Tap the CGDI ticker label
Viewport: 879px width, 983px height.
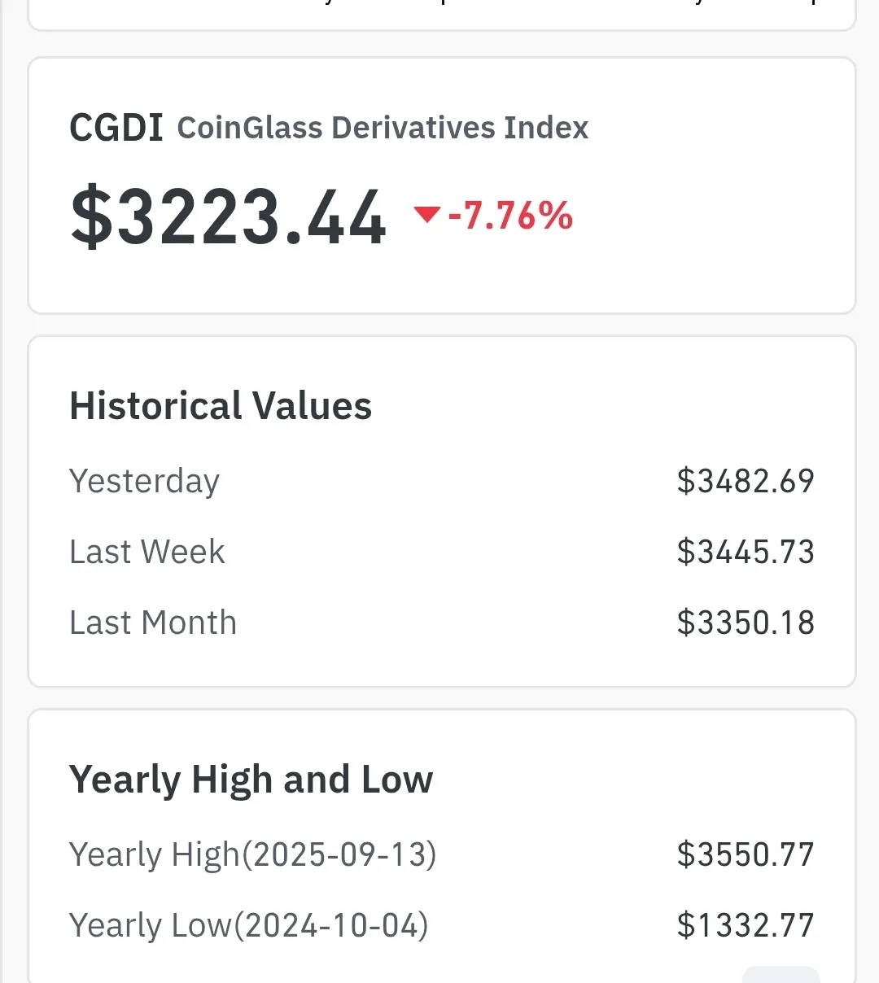click(116, 128)
